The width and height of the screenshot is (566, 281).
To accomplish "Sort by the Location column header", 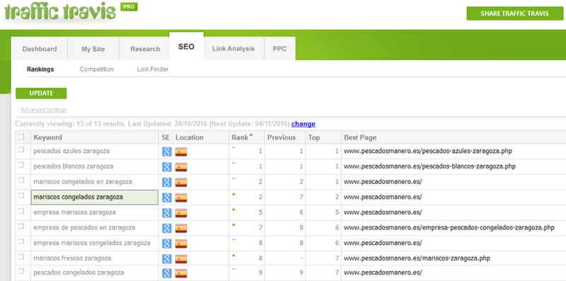I will 189,137.
